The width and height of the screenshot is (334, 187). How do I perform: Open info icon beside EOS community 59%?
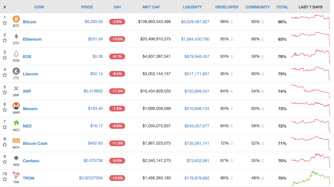263,56
